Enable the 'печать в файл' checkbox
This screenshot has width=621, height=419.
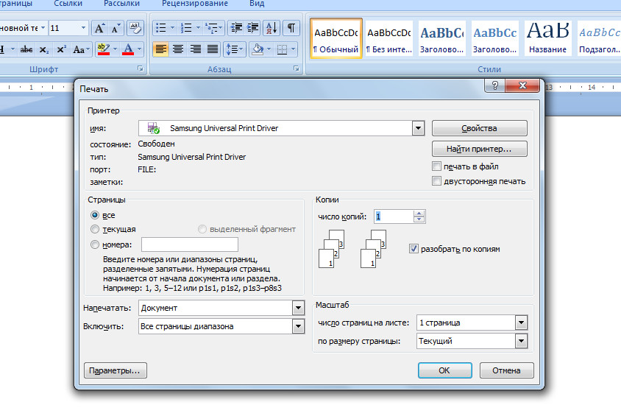click(437, 166)
